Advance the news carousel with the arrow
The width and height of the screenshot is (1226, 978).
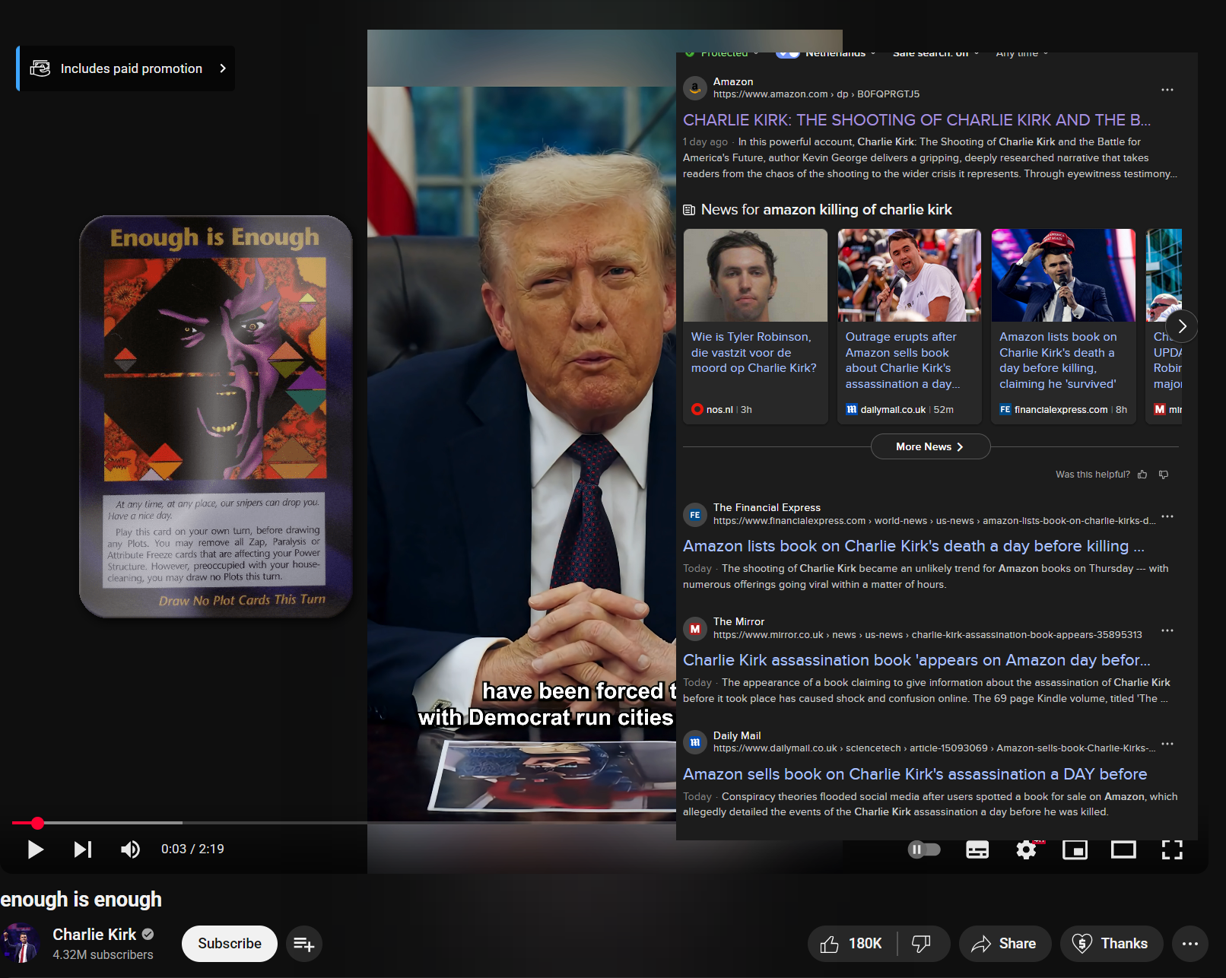tap(1182, 326)
